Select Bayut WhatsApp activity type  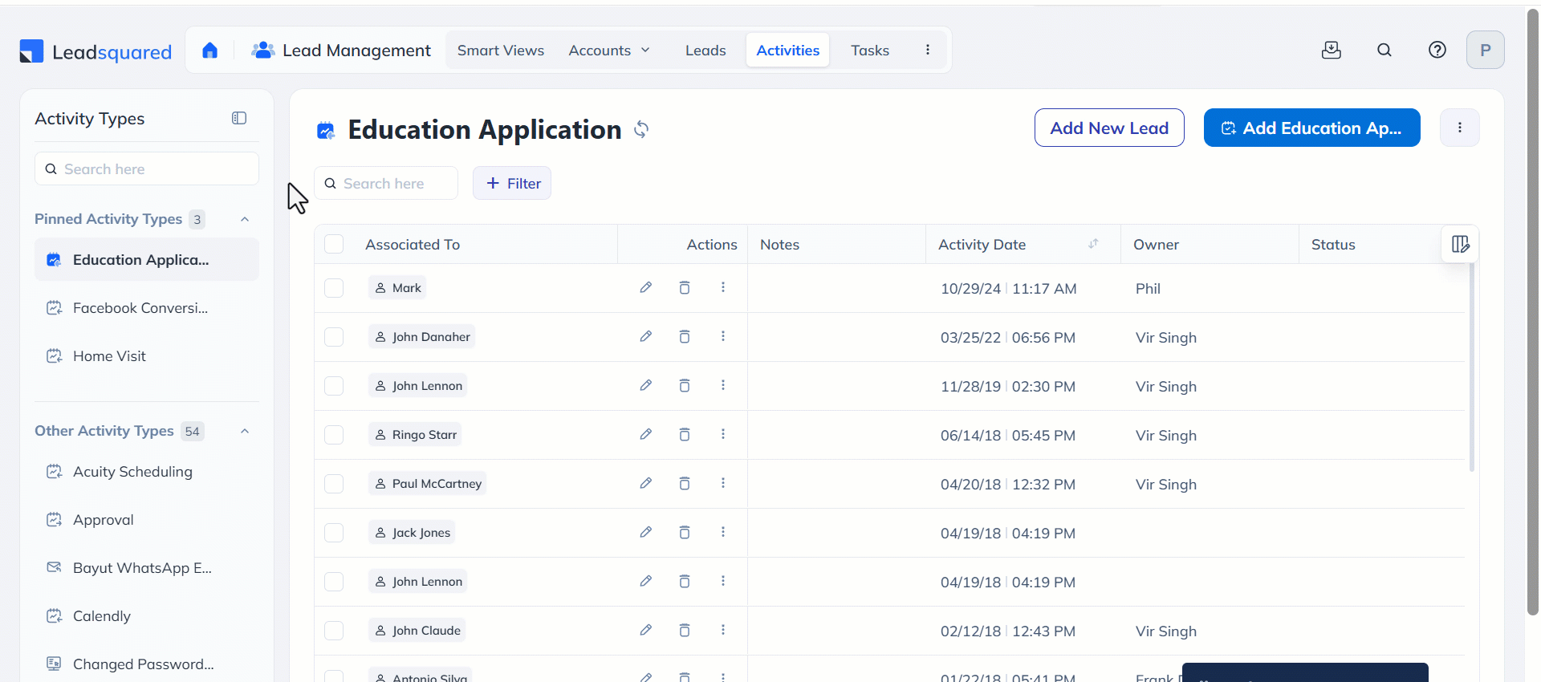(147, 568)
